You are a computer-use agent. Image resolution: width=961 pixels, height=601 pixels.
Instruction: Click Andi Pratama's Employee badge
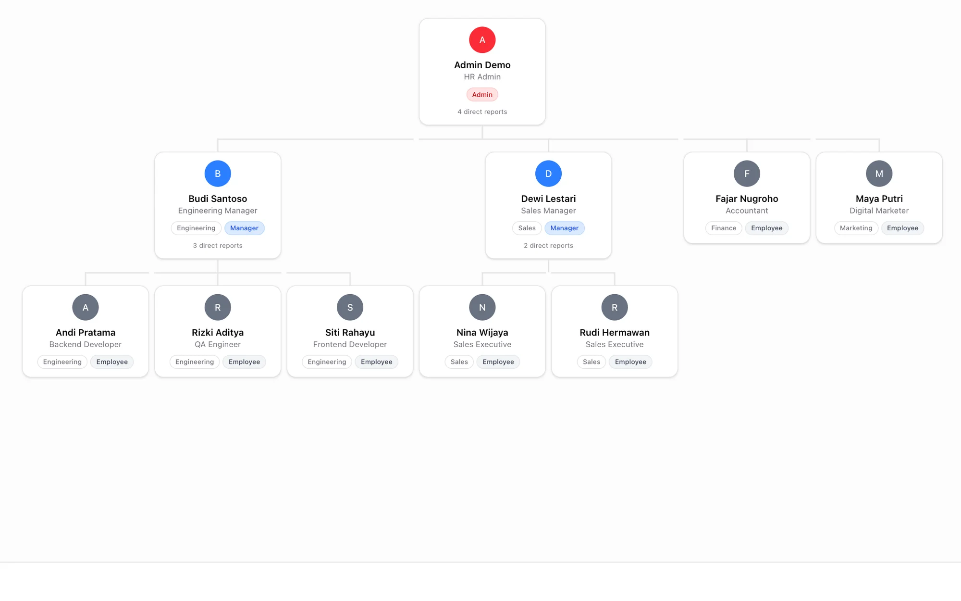coord(112,362)
